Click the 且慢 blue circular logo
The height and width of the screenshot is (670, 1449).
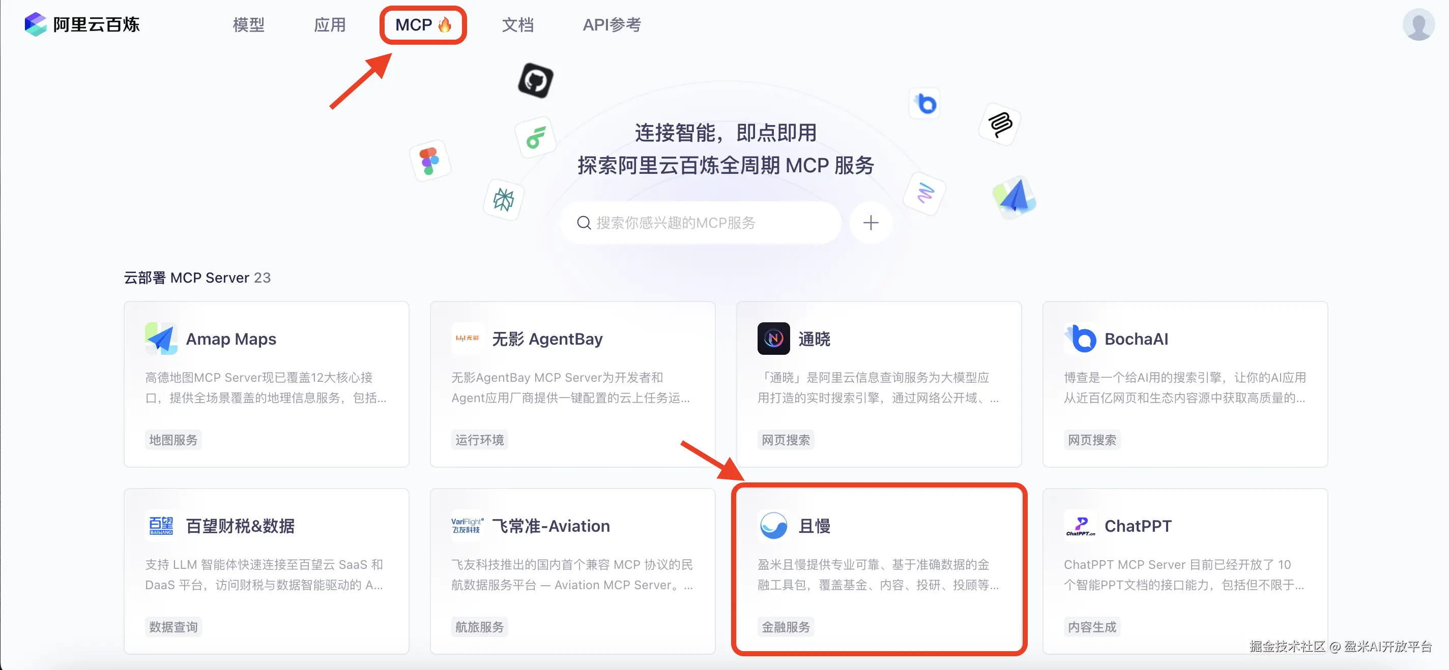[773, 526]
